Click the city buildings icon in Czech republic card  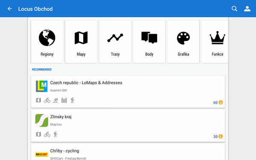click(64, 100)
